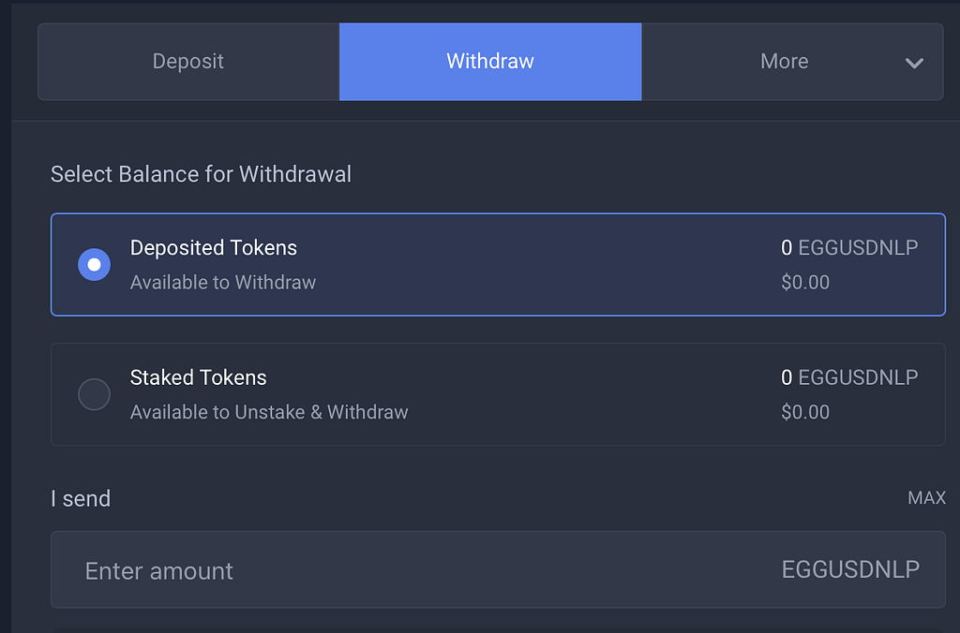Switch to the Deposit tab
Image resolution: width=960 pixels, height=633 pixels.
[188, 62]
